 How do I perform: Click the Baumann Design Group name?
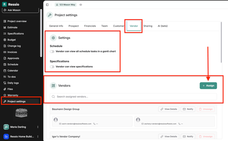tap(66, 109)
